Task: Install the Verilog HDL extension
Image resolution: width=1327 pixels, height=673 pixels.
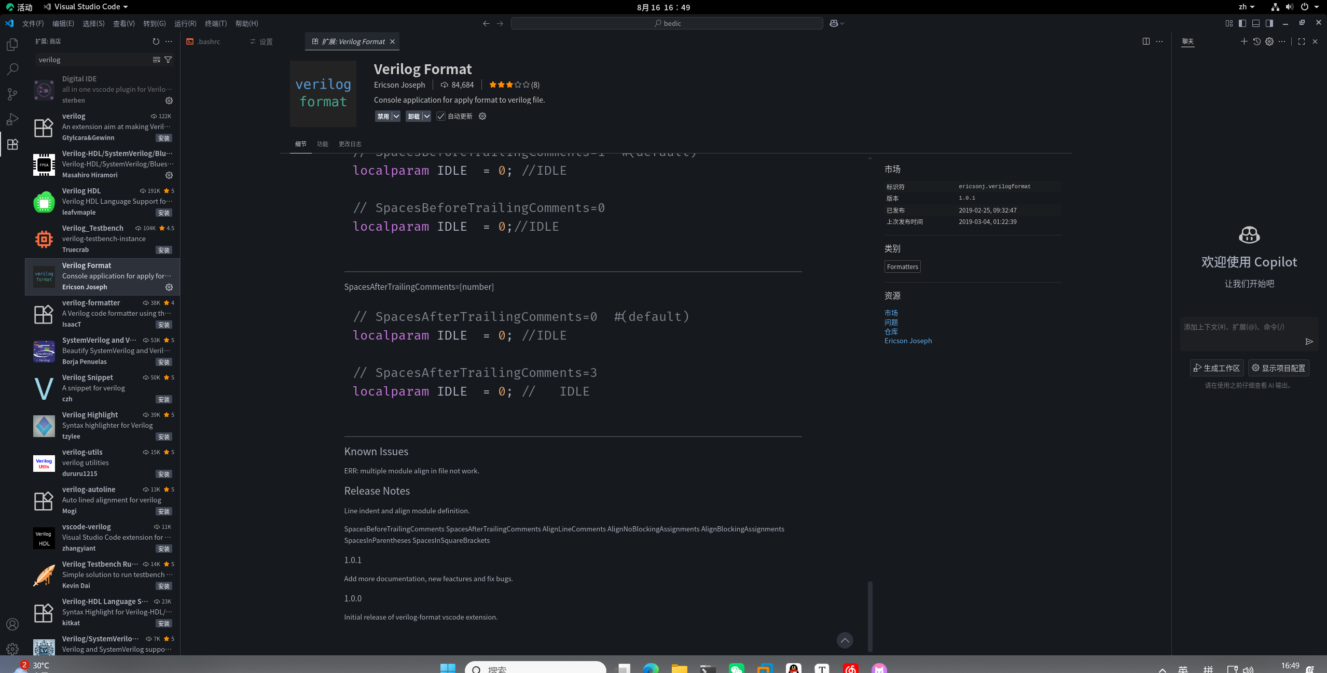Action: coord(163,213)
